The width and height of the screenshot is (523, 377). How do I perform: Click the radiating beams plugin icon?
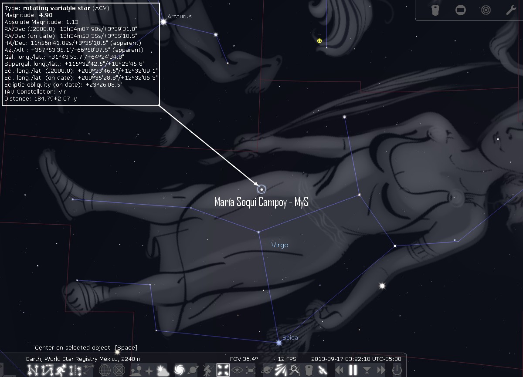(x=280, y=370)
